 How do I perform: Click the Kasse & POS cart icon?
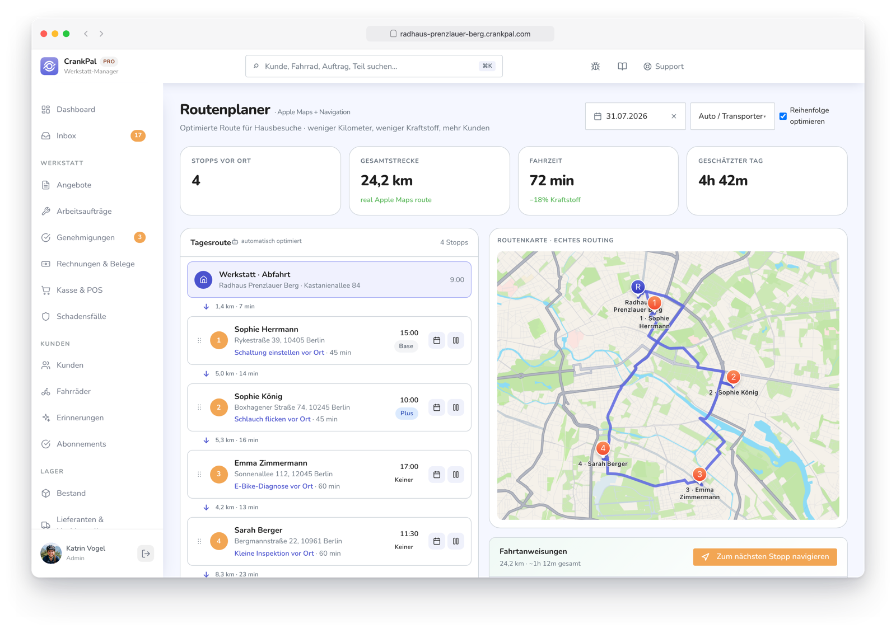(x=46, y=290)
